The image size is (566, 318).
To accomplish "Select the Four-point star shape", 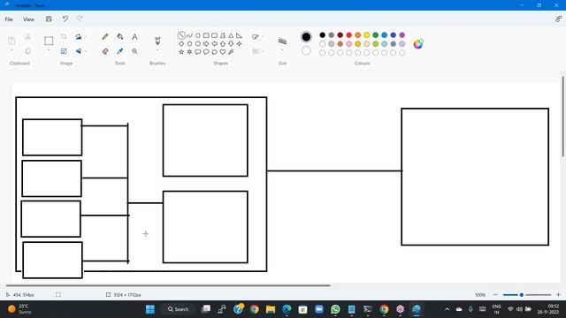I will [239, 43].
